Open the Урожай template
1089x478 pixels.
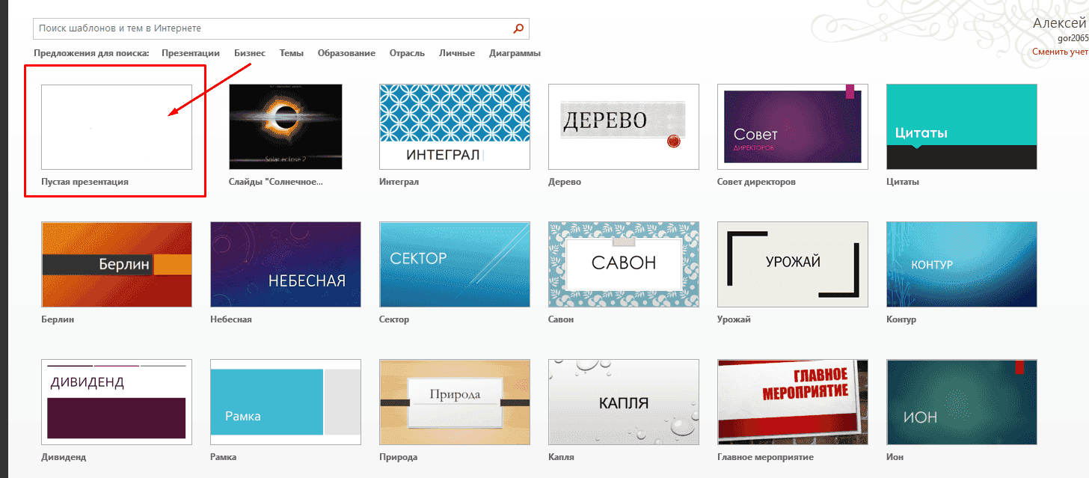792,264
